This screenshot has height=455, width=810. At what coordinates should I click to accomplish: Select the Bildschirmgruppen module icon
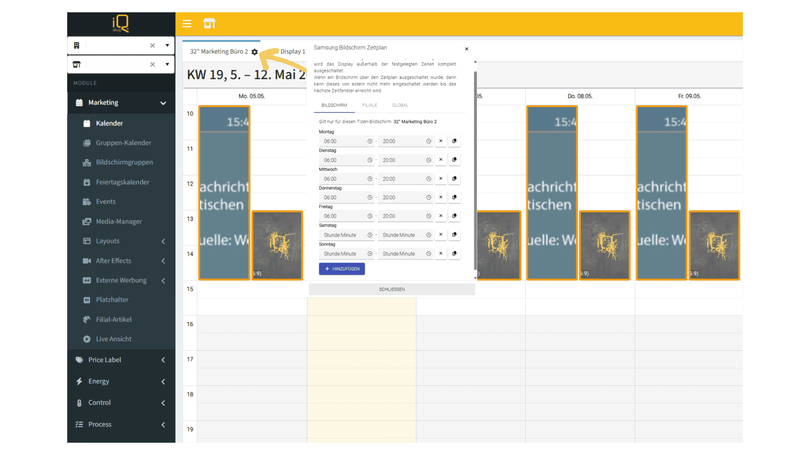86,162
